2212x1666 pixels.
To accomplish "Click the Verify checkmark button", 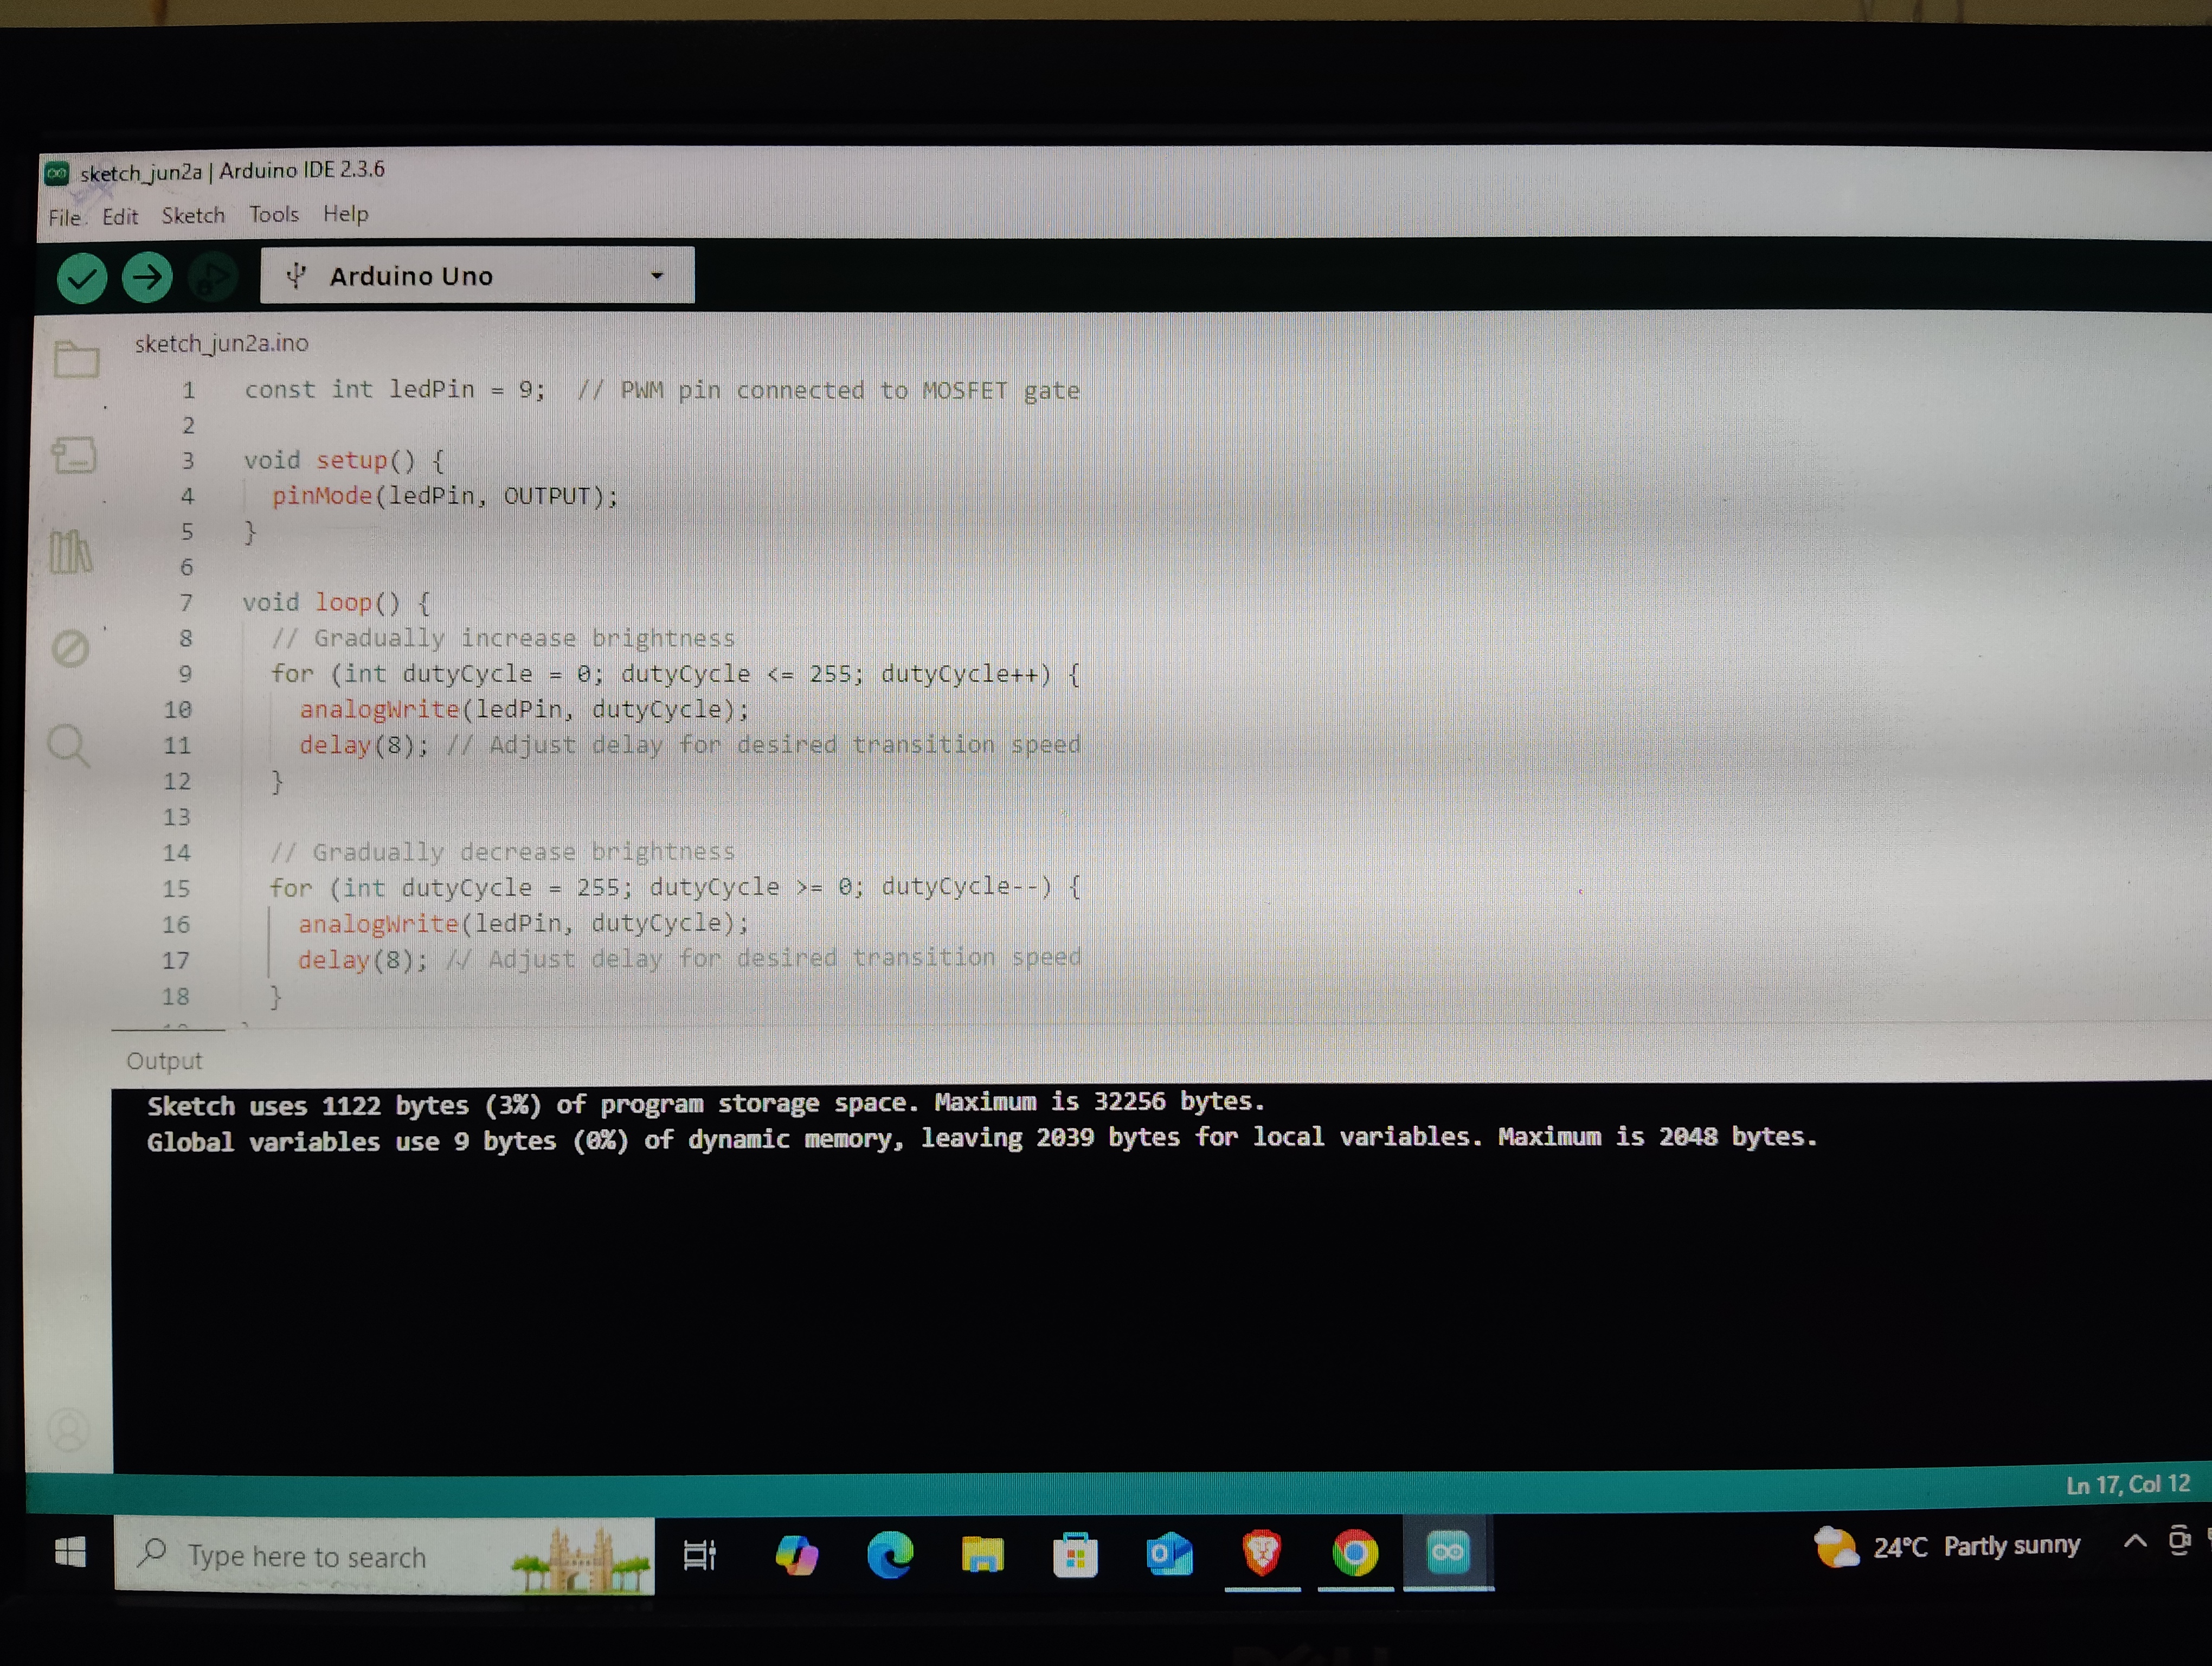I will (82, 278).
